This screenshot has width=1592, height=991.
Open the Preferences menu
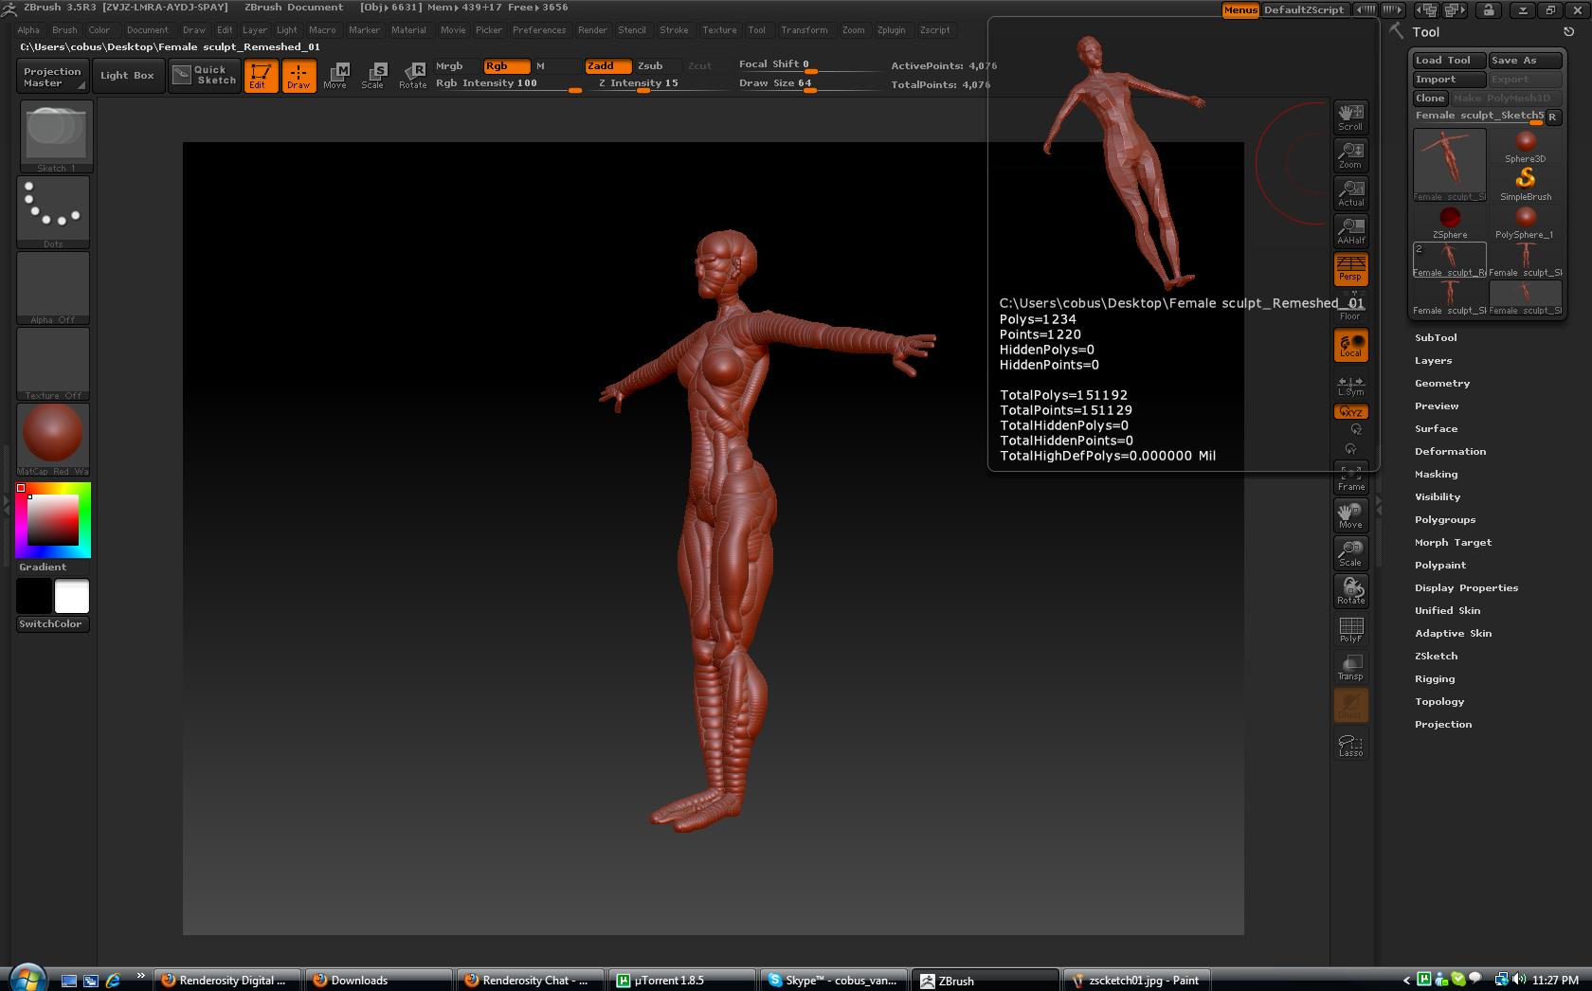click(x=539, y=30)
